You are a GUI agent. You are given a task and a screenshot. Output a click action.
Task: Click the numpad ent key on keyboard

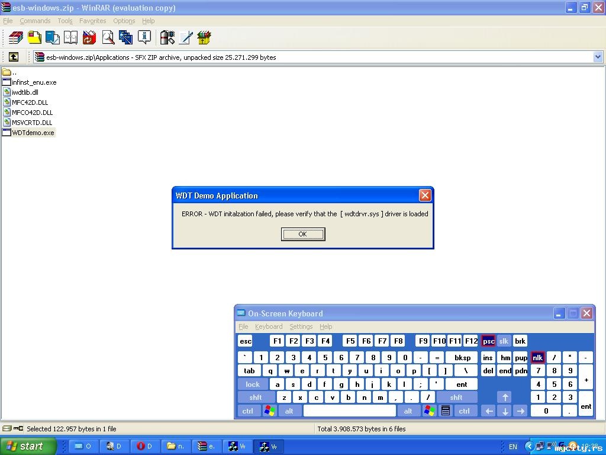(x=586, y=404)
